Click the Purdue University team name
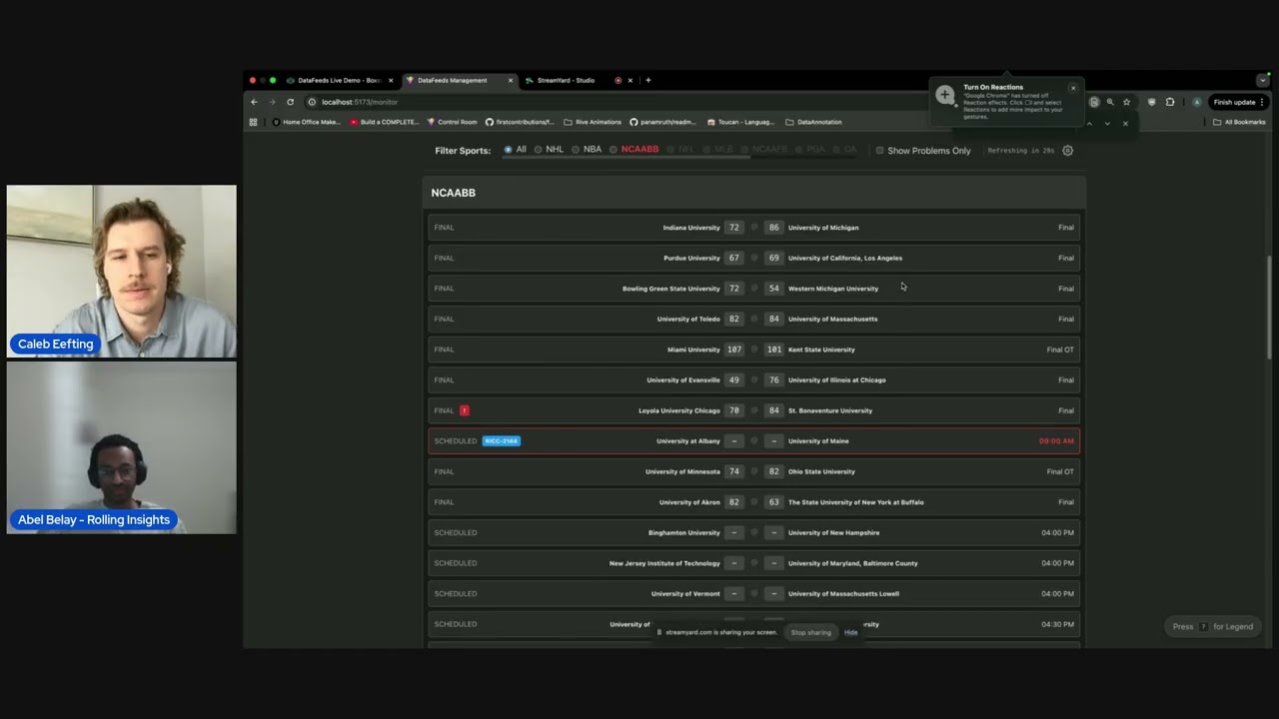 pos(691,258)
